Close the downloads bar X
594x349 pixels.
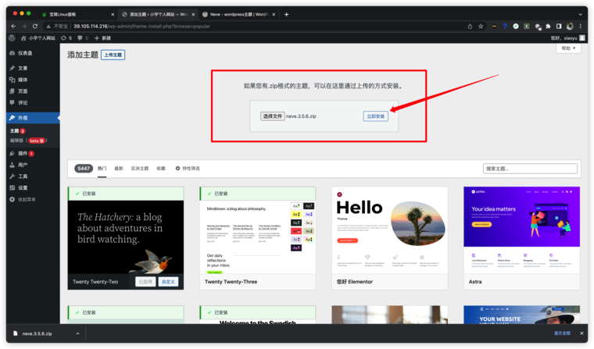point(581,333)
